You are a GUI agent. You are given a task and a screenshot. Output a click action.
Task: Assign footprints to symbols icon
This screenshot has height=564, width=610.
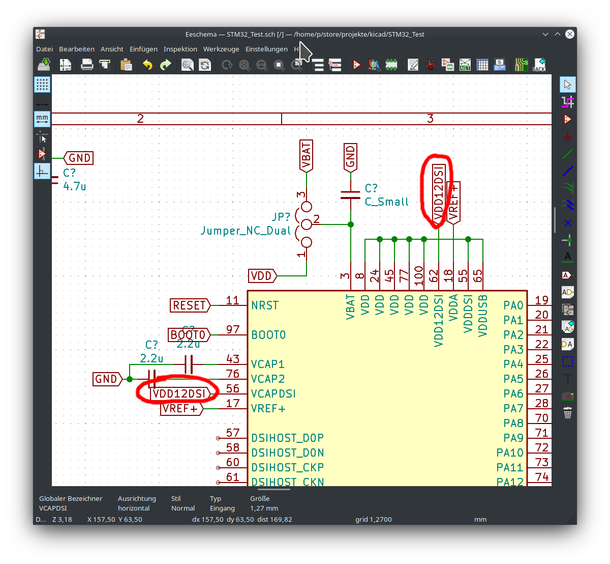(448, 65)
